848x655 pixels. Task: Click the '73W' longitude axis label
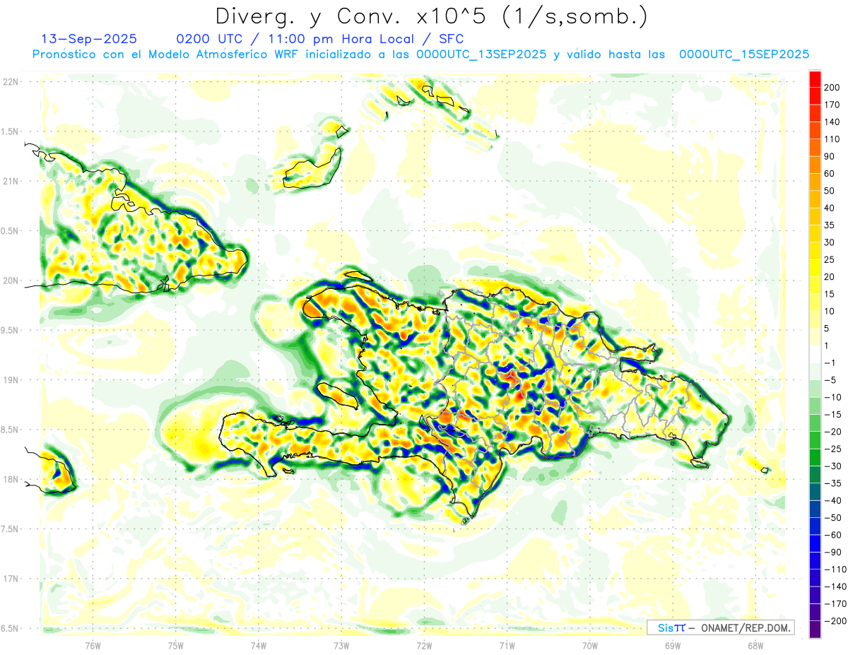point(341,644)
